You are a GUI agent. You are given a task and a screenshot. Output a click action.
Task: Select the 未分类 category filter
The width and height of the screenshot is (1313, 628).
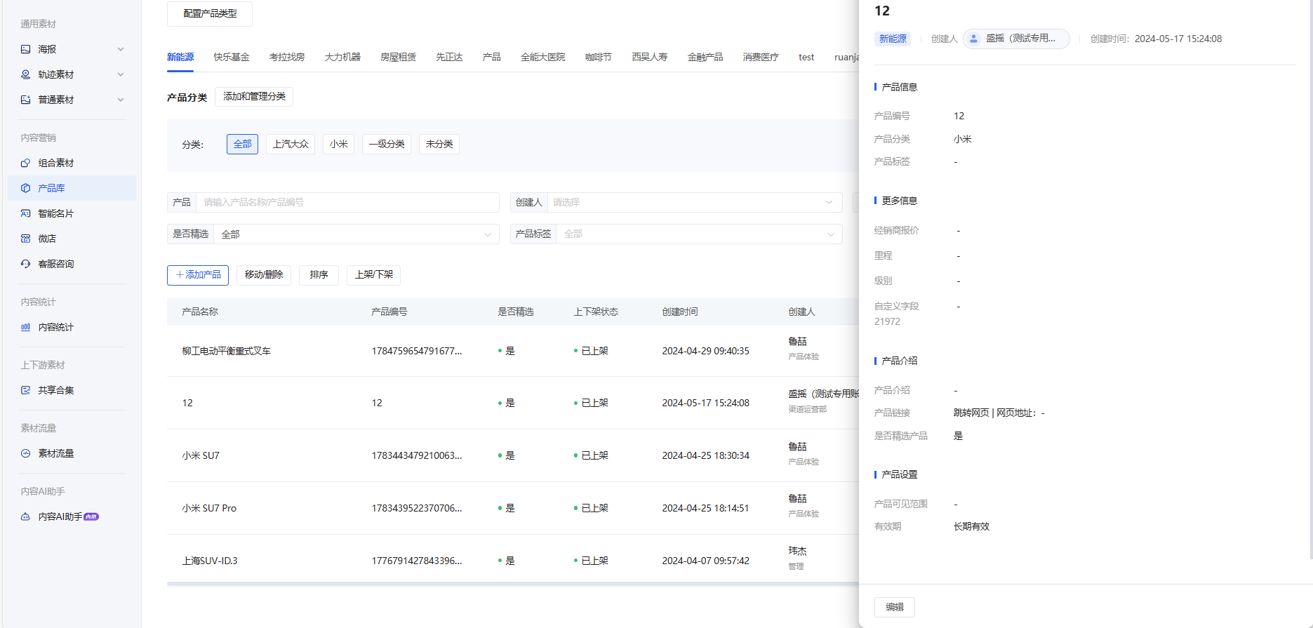point(439,144)
